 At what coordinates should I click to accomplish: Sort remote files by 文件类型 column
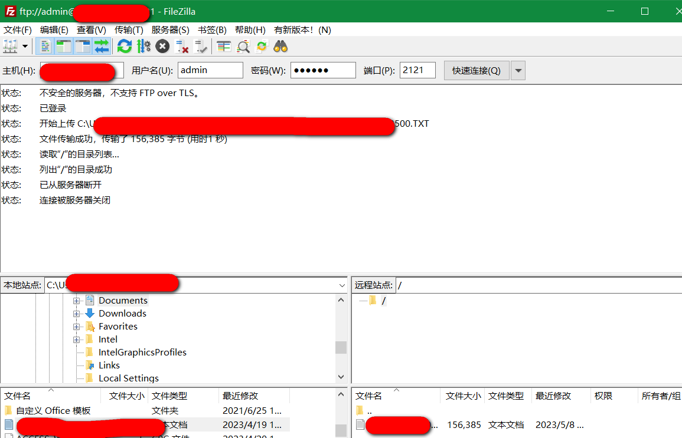pyautogui.click(x=508, y=396)
